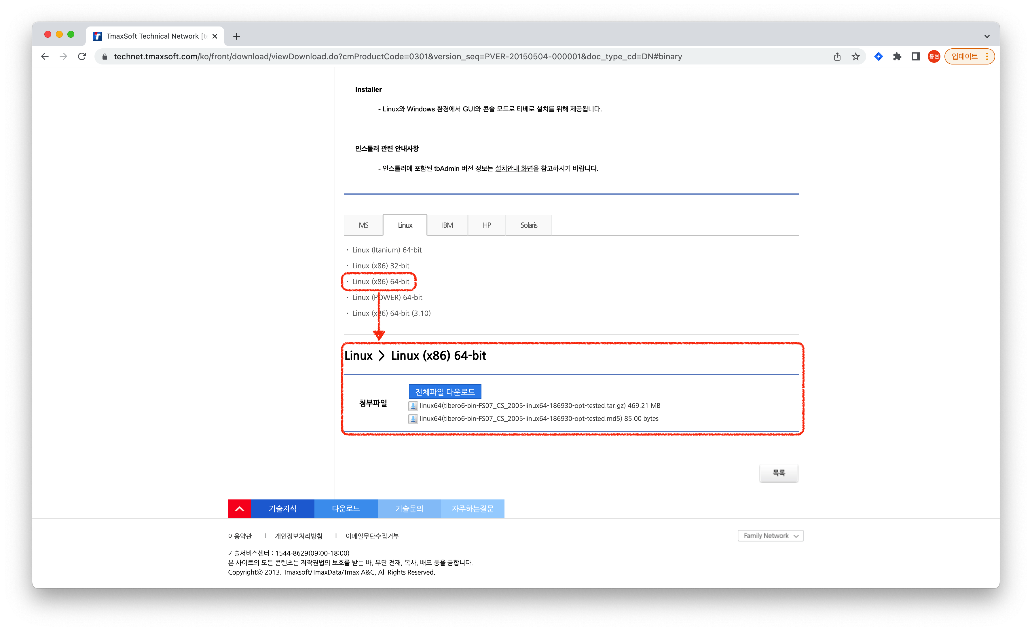Switch to the HP platform tab
Viewport: 1032px width, 631px height.
click(487, 225)
